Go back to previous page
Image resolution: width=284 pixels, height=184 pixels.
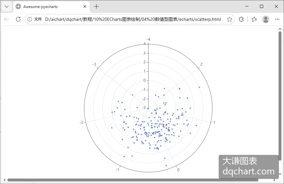pos(7,19)
